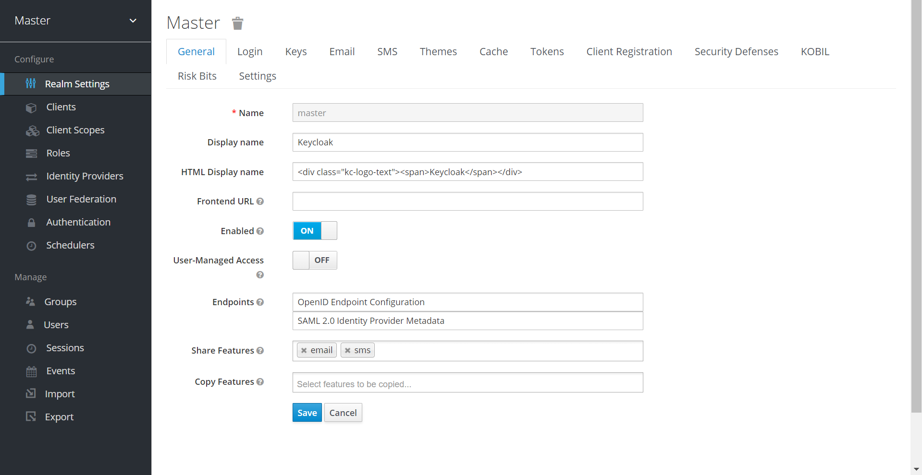Click the scrollbar down arrow
This screenshot has height=475, width=922.
916,469
